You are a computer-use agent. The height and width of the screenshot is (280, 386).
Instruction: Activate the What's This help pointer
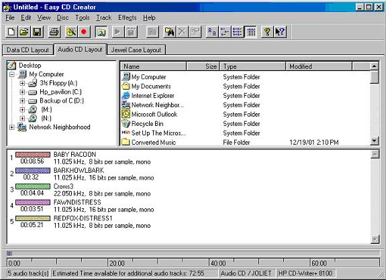tap(280, 32)
